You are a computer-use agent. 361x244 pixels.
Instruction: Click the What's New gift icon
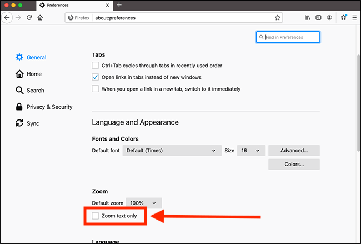[x=344, y=17]
